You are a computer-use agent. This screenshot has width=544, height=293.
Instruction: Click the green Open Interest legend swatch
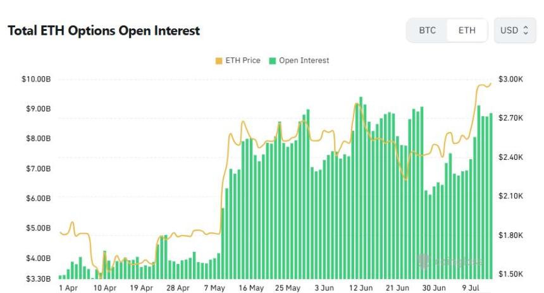pyautogui.click(x=273, y=61)
